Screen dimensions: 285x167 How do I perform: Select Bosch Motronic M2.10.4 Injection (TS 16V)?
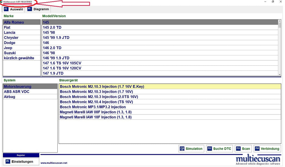click(x=170, y=102)
